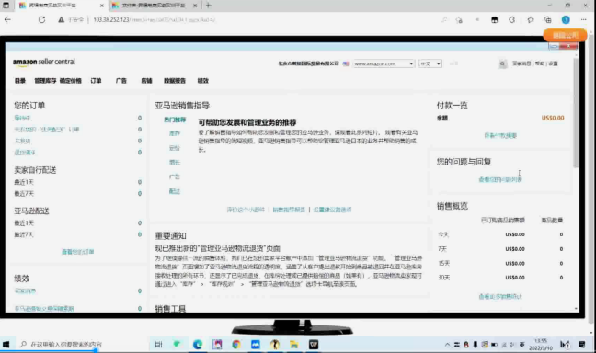Click the 设置 link in the header
Screen dimensions: 596x353
point(553,63)
